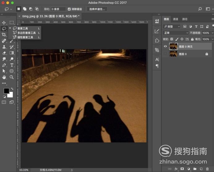Choose 多边形套索工具 from the flyout
The image size is (214, 172).
24,33
